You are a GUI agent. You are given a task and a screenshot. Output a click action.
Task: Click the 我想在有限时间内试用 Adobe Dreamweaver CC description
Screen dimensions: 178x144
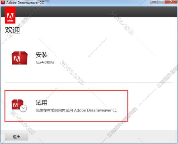point(76,110)
